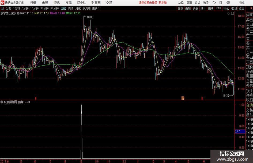Open the 问小达 menu
This screenshot has width=253, height=163.
pyautogui.click(x=82, y=3)
